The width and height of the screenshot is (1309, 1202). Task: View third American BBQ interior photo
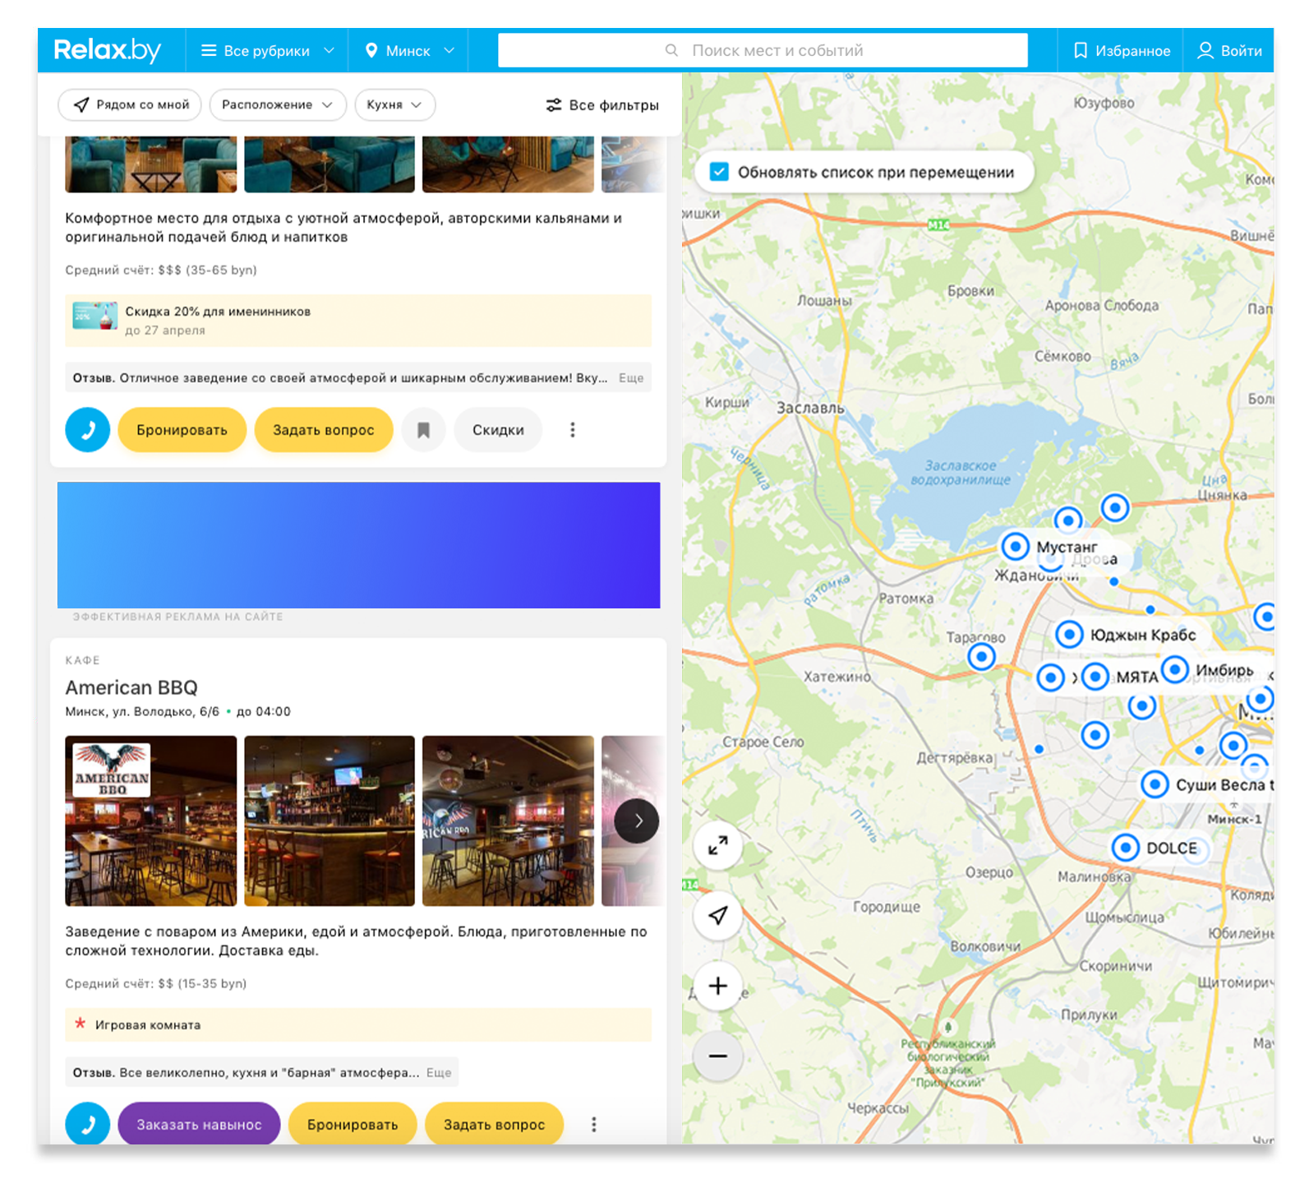[x=508, y=821]
